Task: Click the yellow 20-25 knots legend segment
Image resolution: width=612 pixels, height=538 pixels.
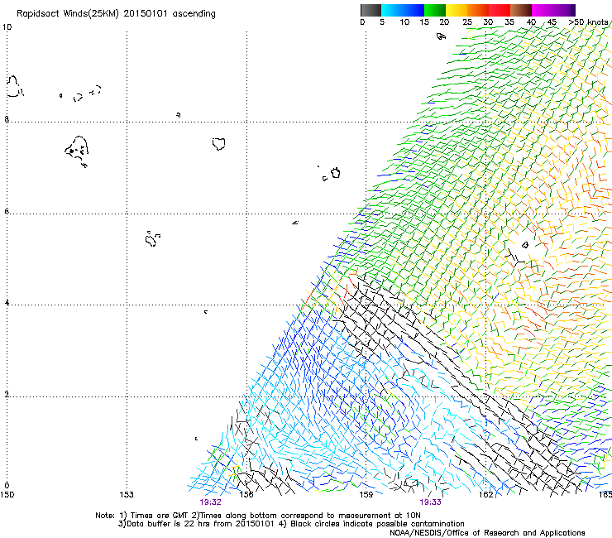Action: pyautogui.click(x=457, y=10)
